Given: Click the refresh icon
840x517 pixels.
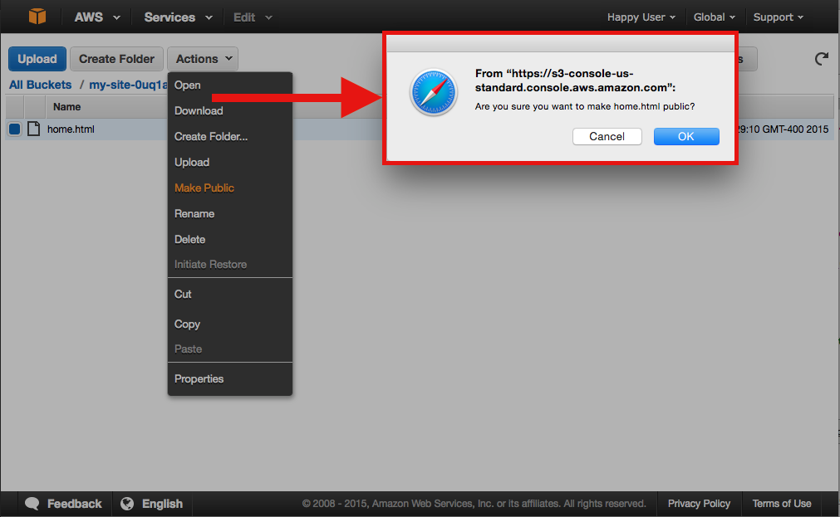Looking at the screenshot, I should (821, 59).
